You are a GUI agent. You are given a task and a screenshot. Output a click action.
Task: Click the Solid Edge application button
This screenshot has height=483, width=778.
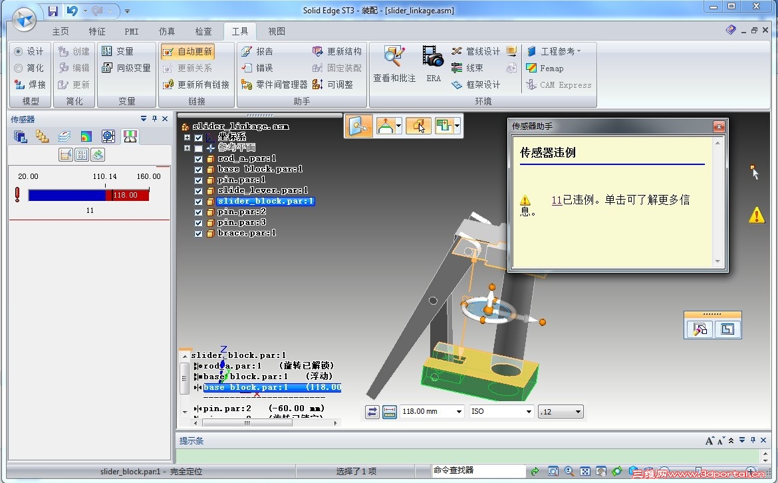[x=24, y=20]
